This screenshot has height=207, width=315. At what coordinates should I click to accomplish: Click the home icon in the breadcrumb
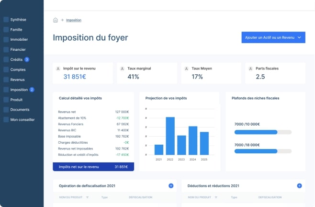pos(56,20)
